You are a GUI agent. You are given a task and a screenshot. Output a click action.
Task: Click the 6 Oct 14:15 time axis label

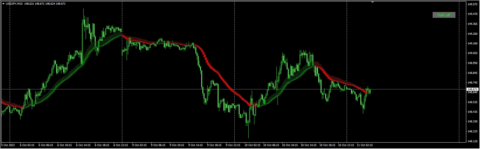(x=83, y=145)
